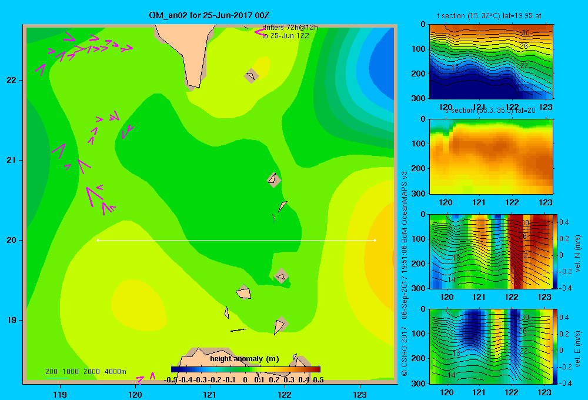Screen dimensions: 588x400
Task: Click the east endpoint of white section line
Action: [x=375, y=240]
